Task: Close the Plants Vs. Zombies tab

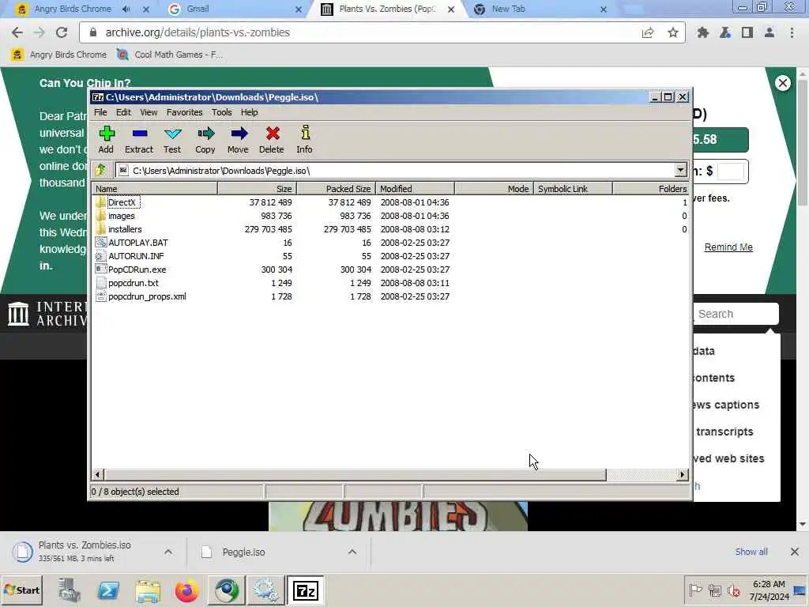Action: pyautogui.click(x=451, y=9)
